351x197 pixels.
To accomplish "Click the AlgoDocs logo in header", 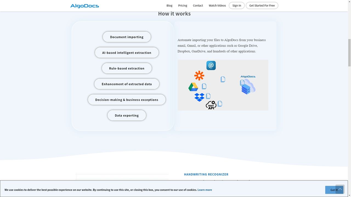I will click(84, 6).
